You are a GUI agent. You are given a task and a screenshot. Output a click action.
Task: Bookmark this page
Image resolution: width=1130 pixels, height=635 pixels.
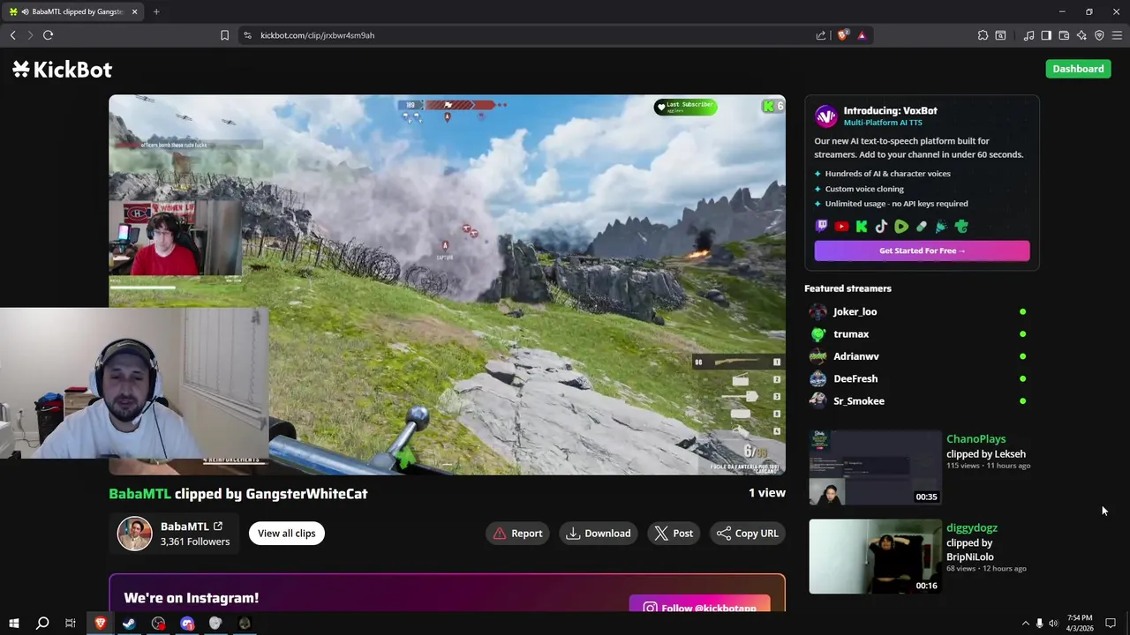tap(224, 35)
